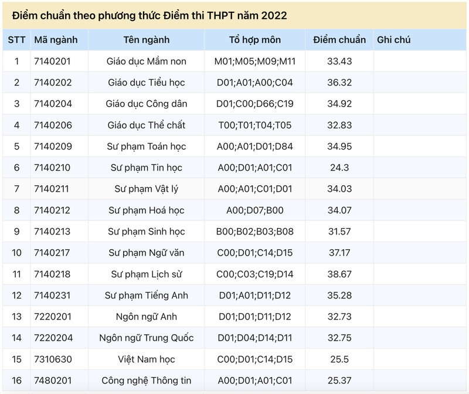
Task: Select subject combo T00;T01;T04;T05
Action: [255, 125]
